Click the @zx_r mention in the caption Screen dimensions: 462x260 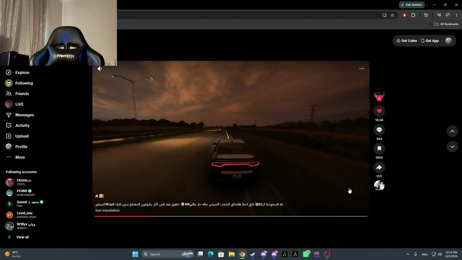pyautogui.click(x=260, y=204)
